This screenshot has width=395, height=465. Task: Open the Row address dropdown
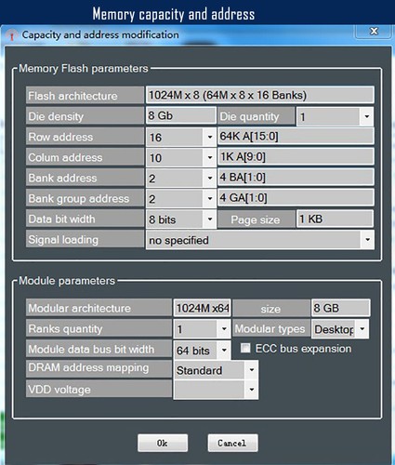coord(210,137)
